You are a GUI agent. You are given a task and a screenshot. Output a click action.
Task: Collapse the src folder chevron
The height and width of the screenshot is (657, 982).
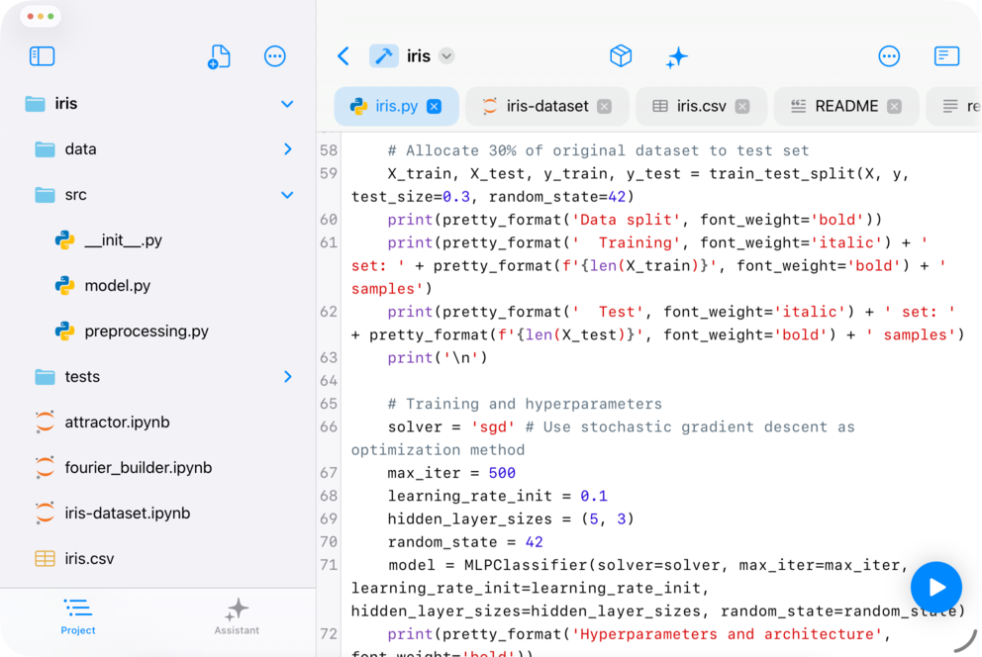point(287,195)
